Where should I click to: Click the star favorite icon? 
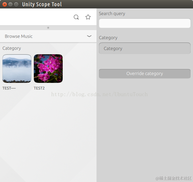(x=88, y=17)
